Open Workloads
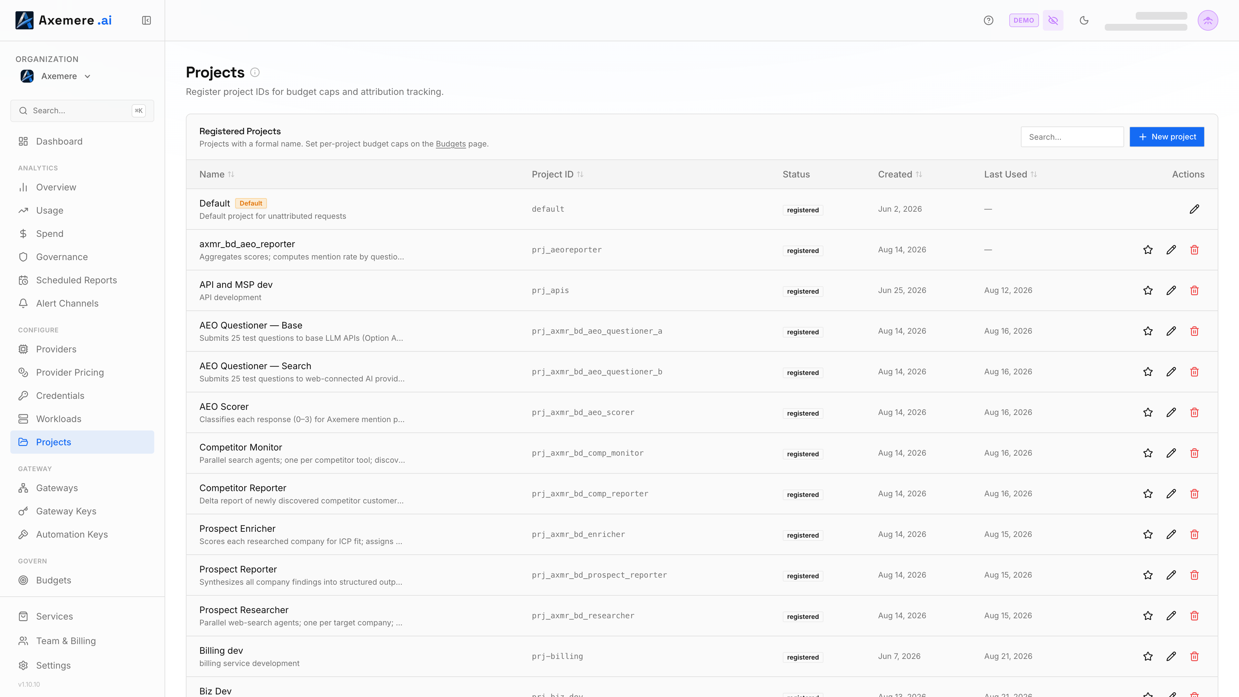 click(82, 419)
